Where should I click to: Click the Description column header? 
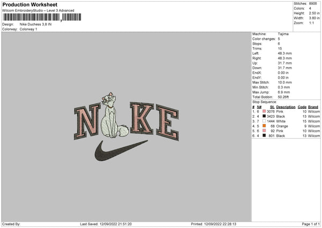click(286, 107)
